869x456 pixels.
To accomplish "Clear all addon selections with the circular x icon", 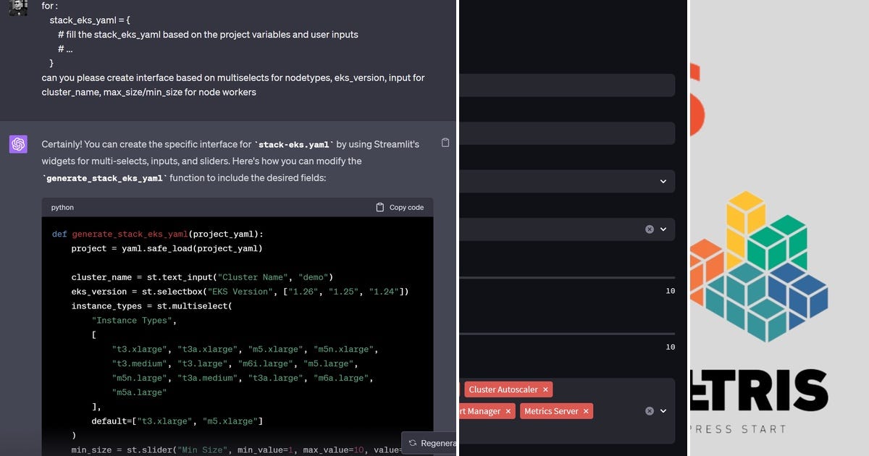I will [650, 410].
